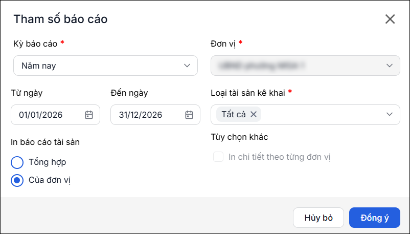410x234 pixels.
Task: Select the Tổng hợp radio option
Action: tap(17, 162)
